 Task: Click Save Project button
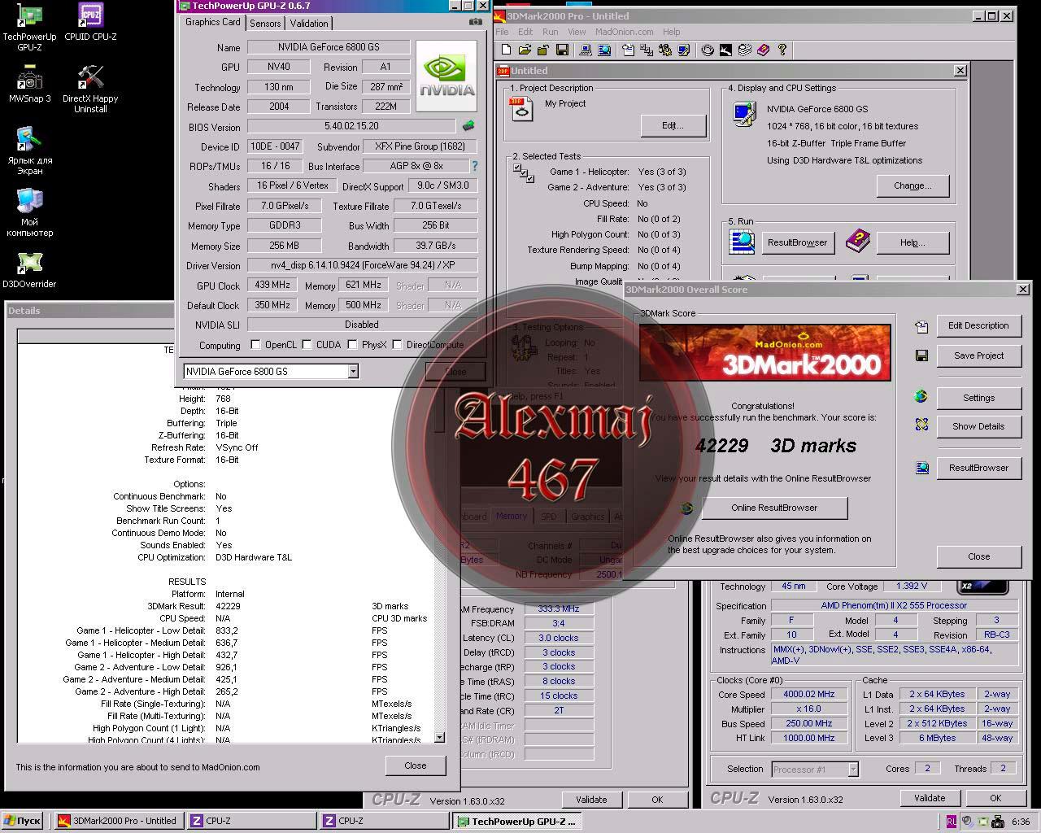tap(978, 355)
